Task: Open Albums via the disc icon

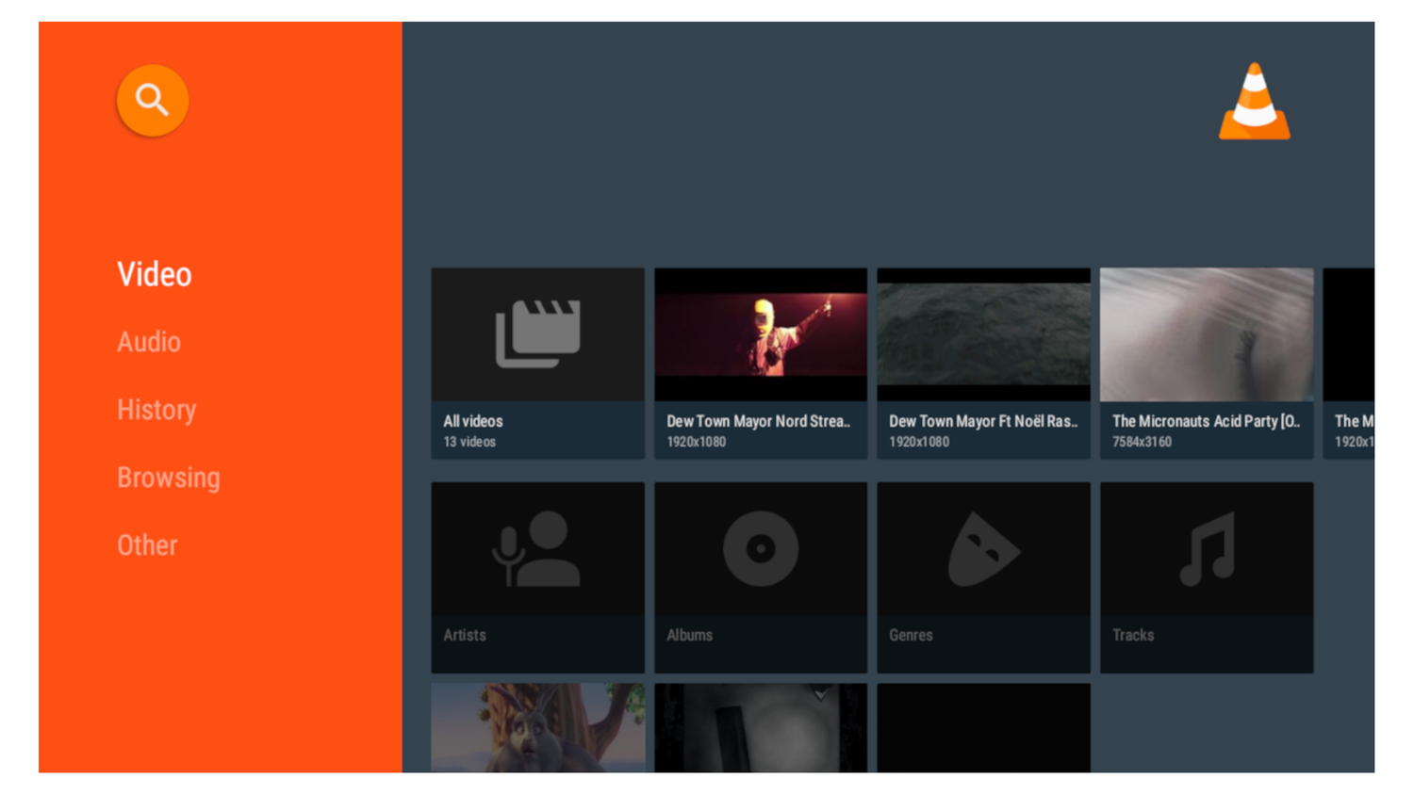Action: [x=760, y=549]
